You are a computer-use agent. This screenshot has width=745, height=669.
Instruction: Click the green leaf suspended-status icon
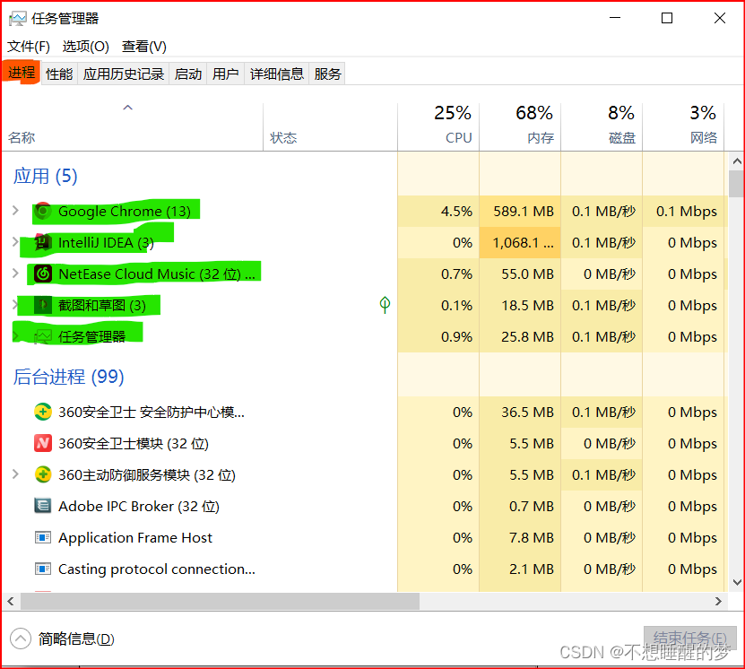385,305
